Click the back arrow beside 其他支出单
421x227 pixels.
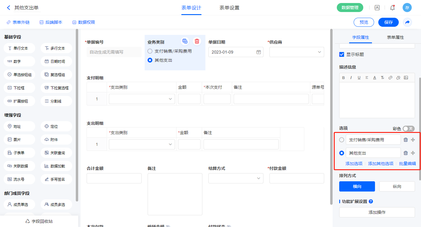8,8
